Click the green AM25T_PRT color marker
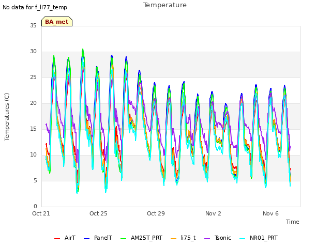This screenshot has width=331, height=248. coord(123,239)
